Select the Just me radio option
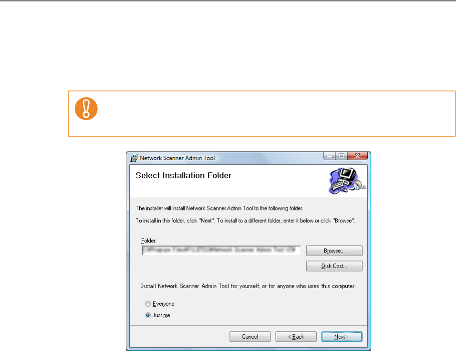456x351 pixels. pyautogui.click(x=148, y=315)
